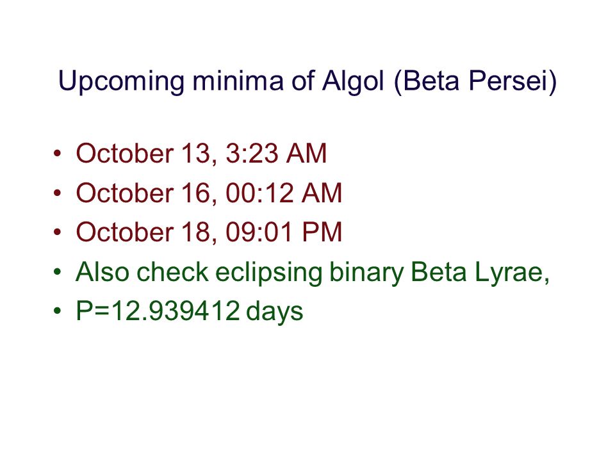Click the word Algol in the heading
This screenshot has height=461, width=615.
(x=352, y=81)
